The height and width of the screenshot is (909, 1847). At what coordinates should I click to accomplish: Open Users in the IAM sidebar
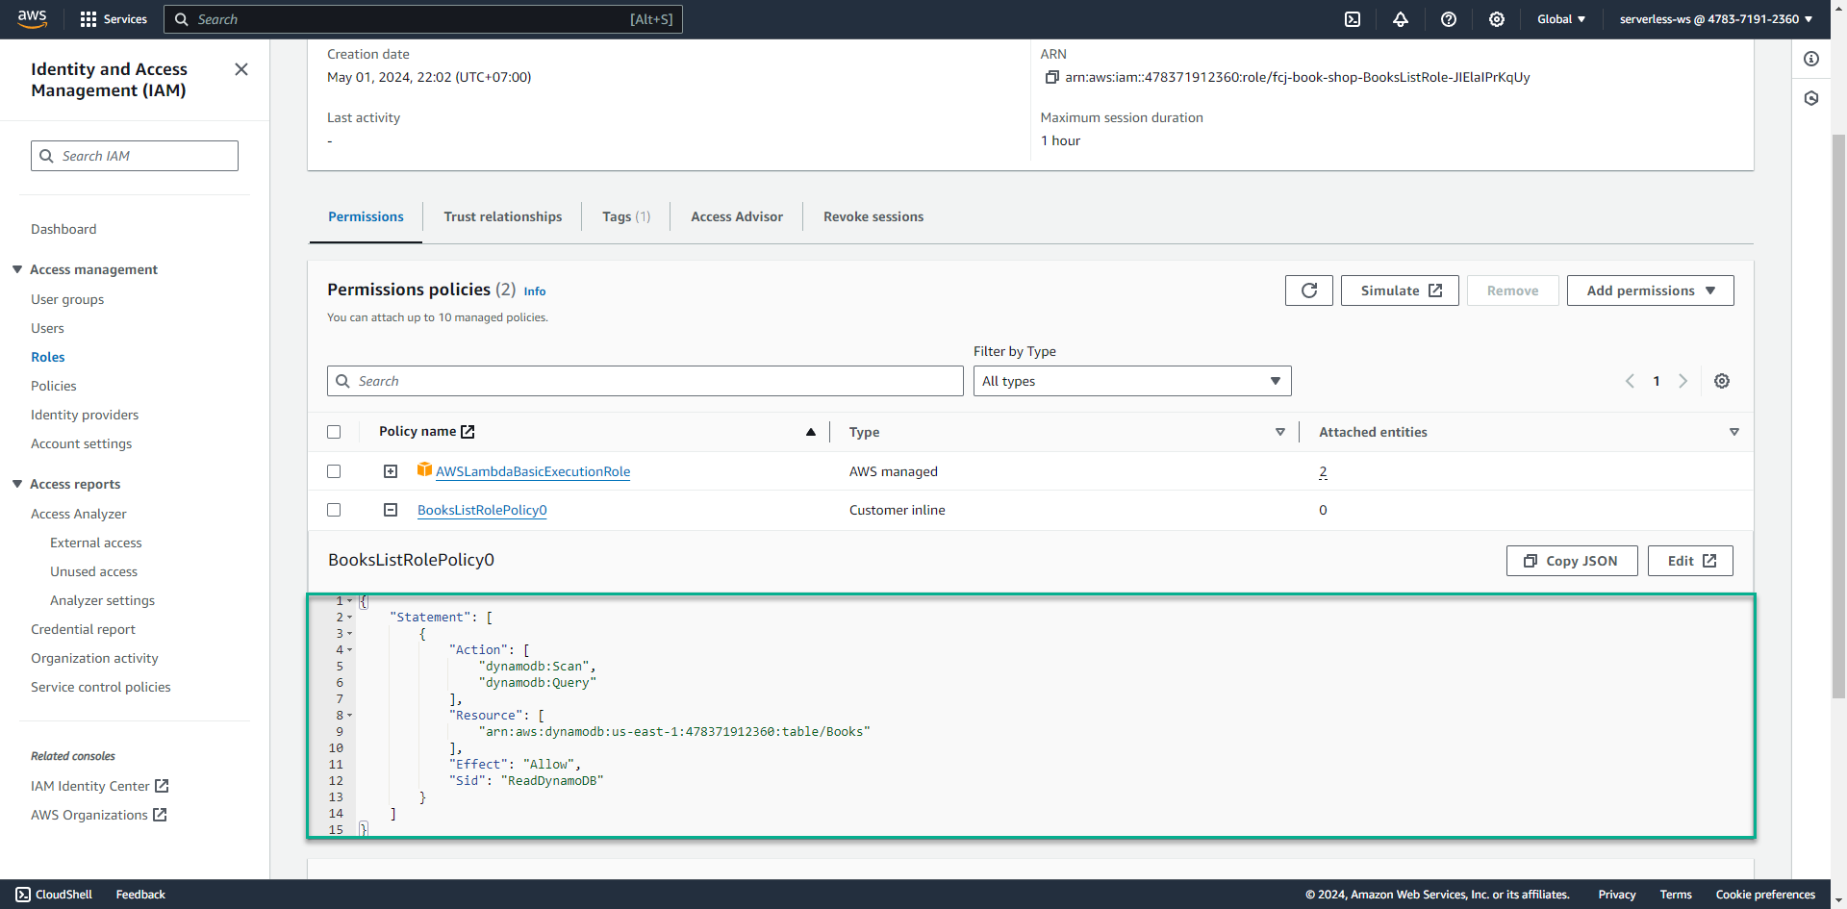[x=47, y=328]
